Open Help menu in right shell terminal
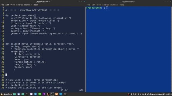172x96 pixels. coord(122,5)
